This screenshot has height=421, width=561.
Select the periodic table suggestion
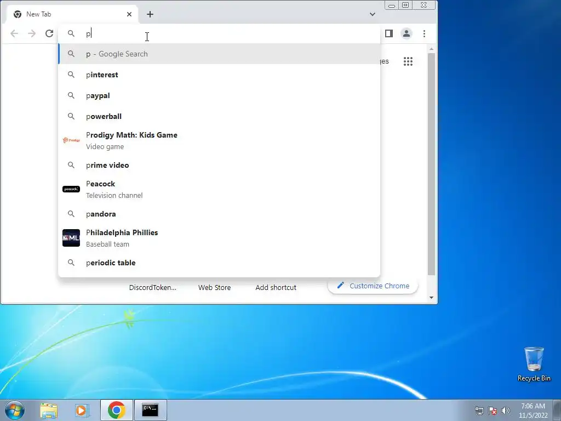click(219, 263)
